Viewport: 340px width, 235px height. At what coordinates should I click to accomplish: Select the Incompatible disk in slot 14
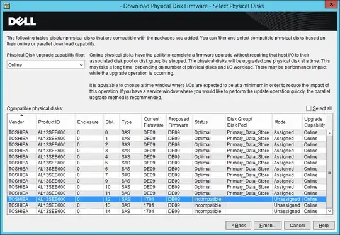pos(167,211)
